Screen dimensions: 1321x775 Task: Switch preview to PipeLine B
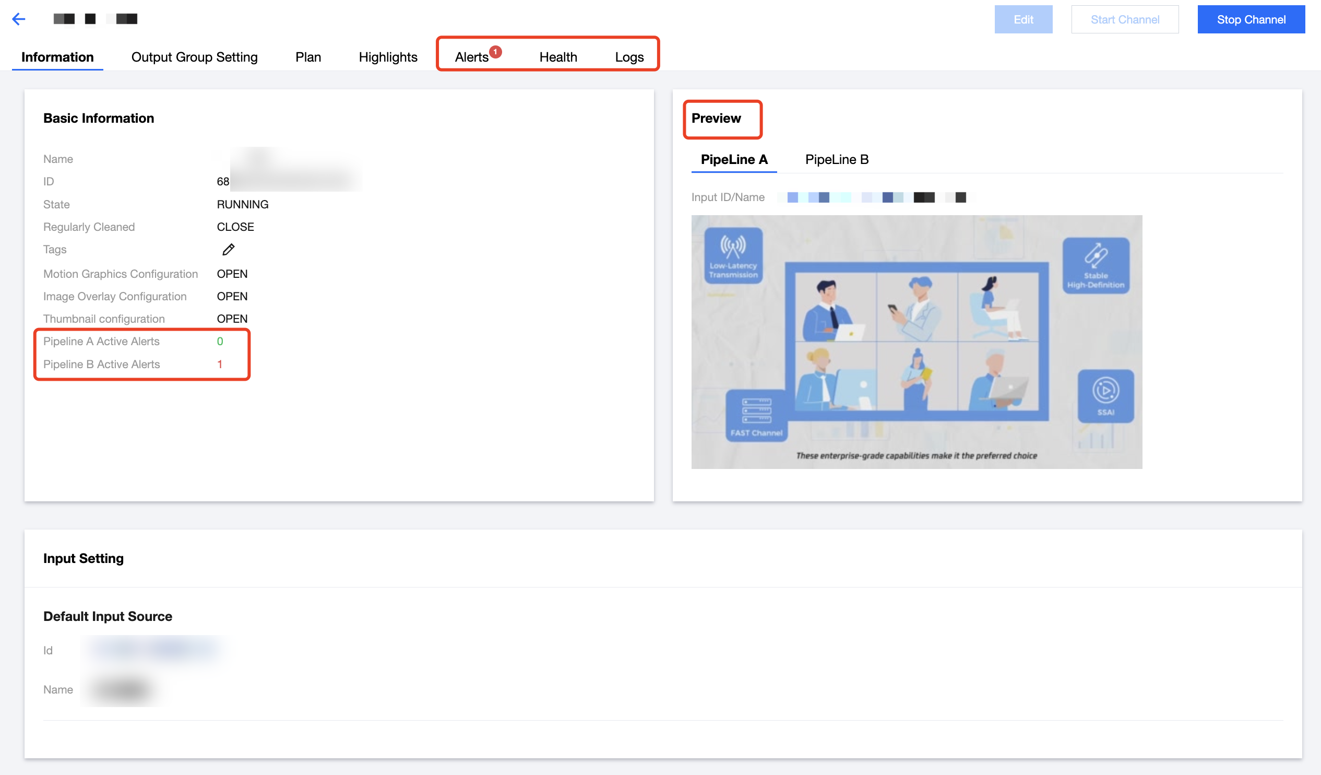click(836, 159)
